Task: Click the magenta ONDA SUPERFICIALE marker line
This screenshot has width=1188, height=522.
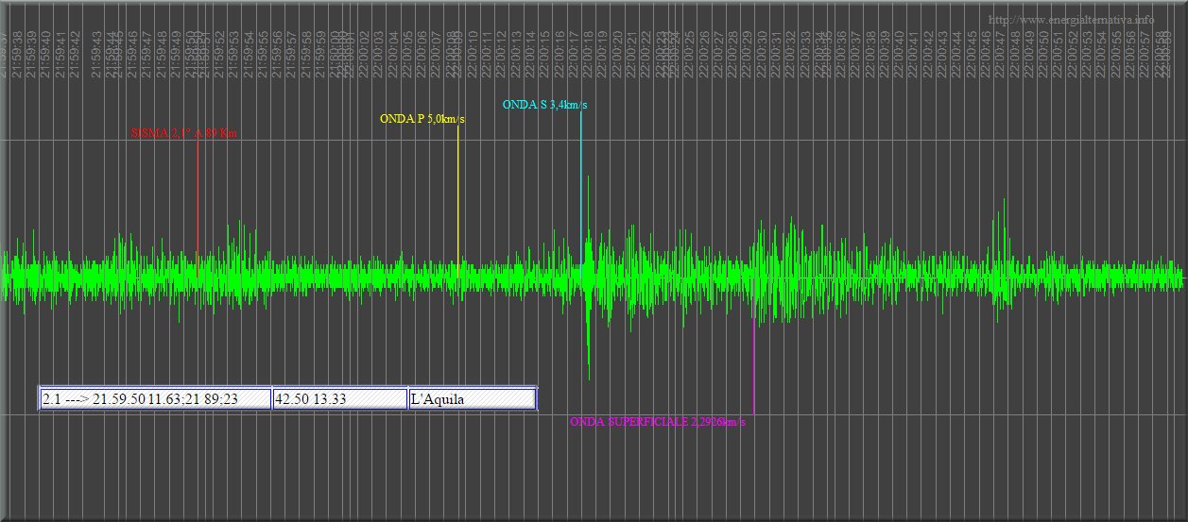Action: (753, 366)
